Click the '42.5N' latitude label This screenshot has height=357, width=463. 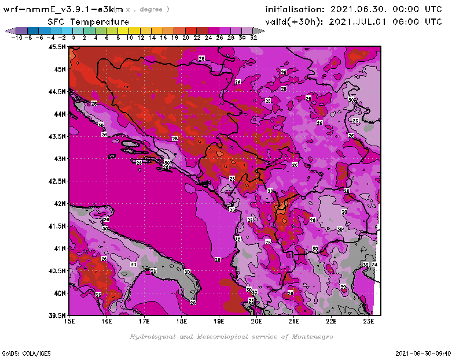pos(57,181)
